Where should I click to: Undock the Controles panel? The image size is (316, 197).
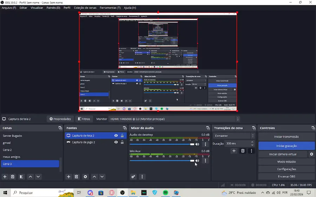point(313,128)
